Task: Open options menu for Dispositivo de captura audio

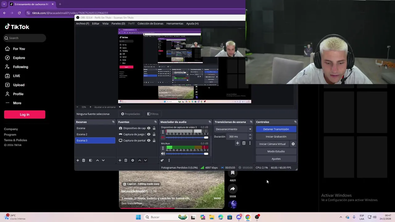Action: coord(163,132)
